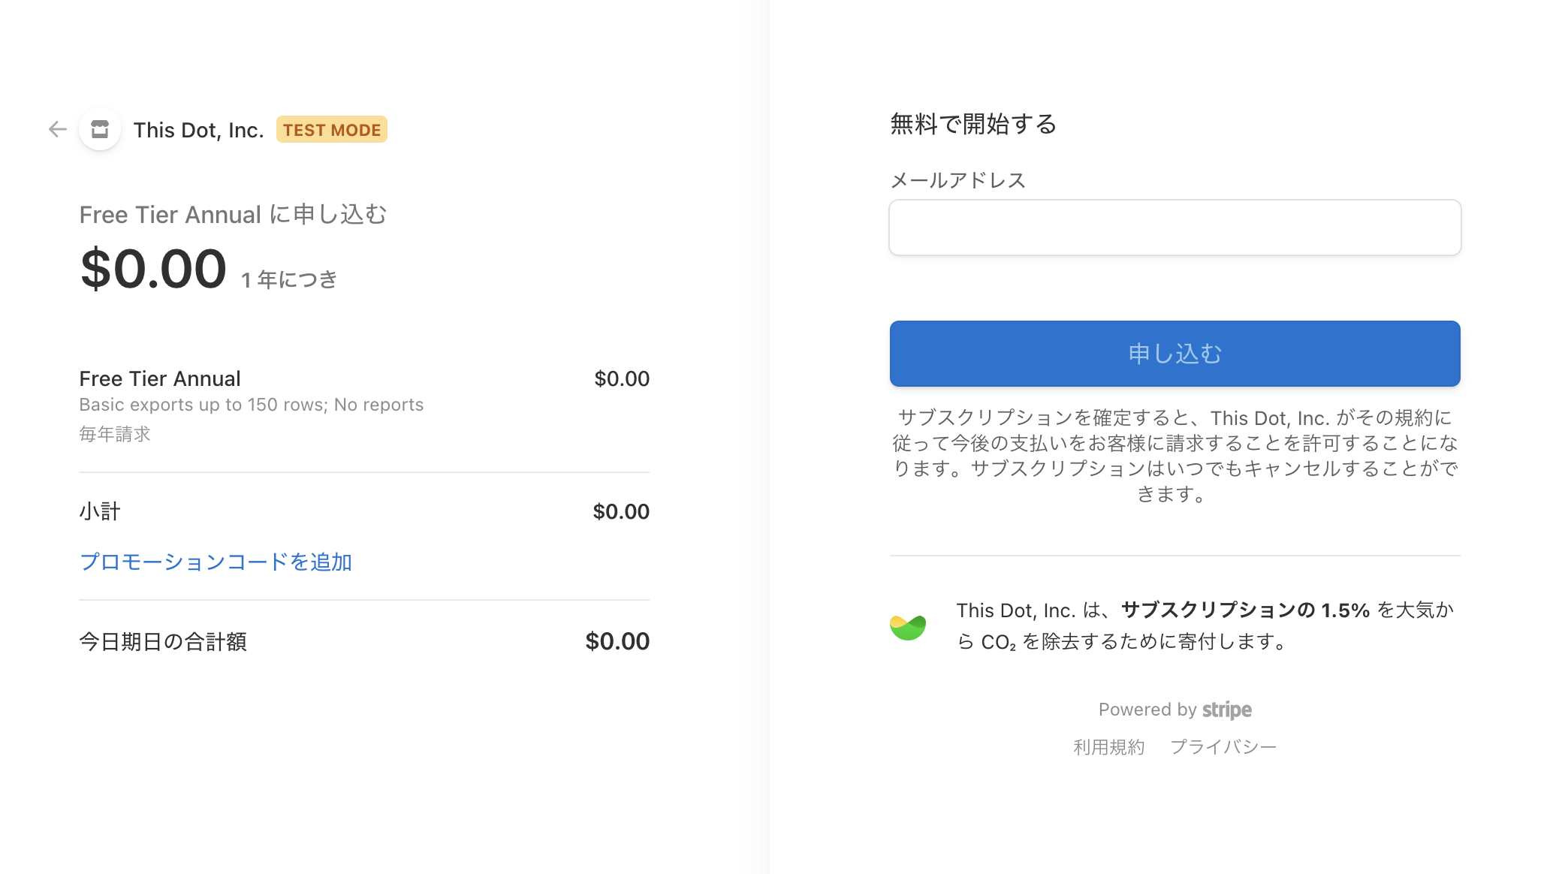
Task: Click the blue 申し込む subscribe button
Action: click(1175, 354)
